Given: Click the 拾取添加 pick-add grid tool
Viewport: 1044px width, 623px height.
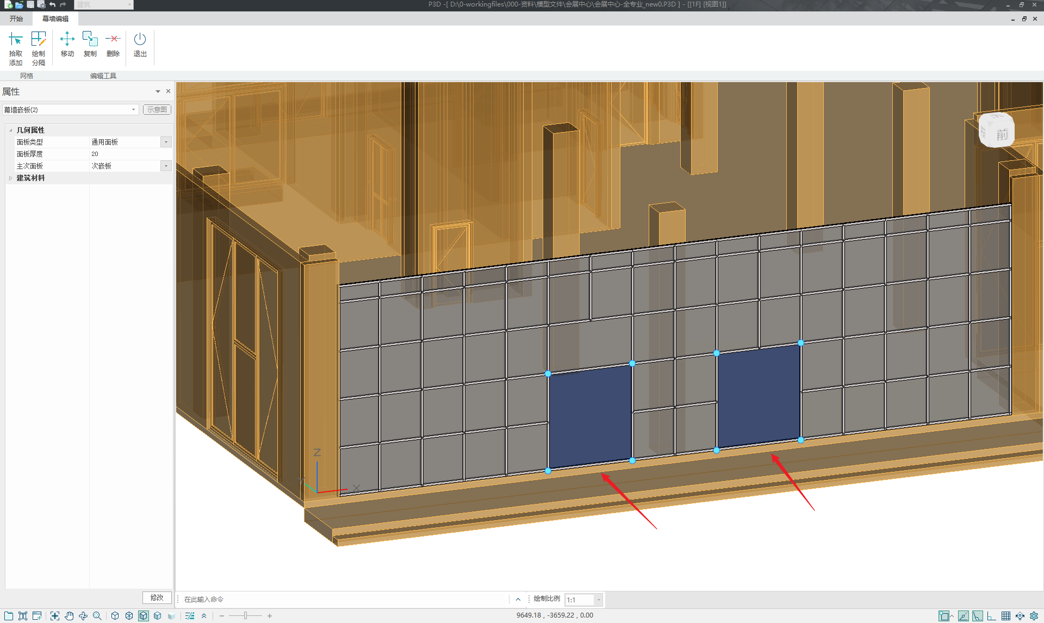Looking at the screenshot, I should click(x=15, y=48).
